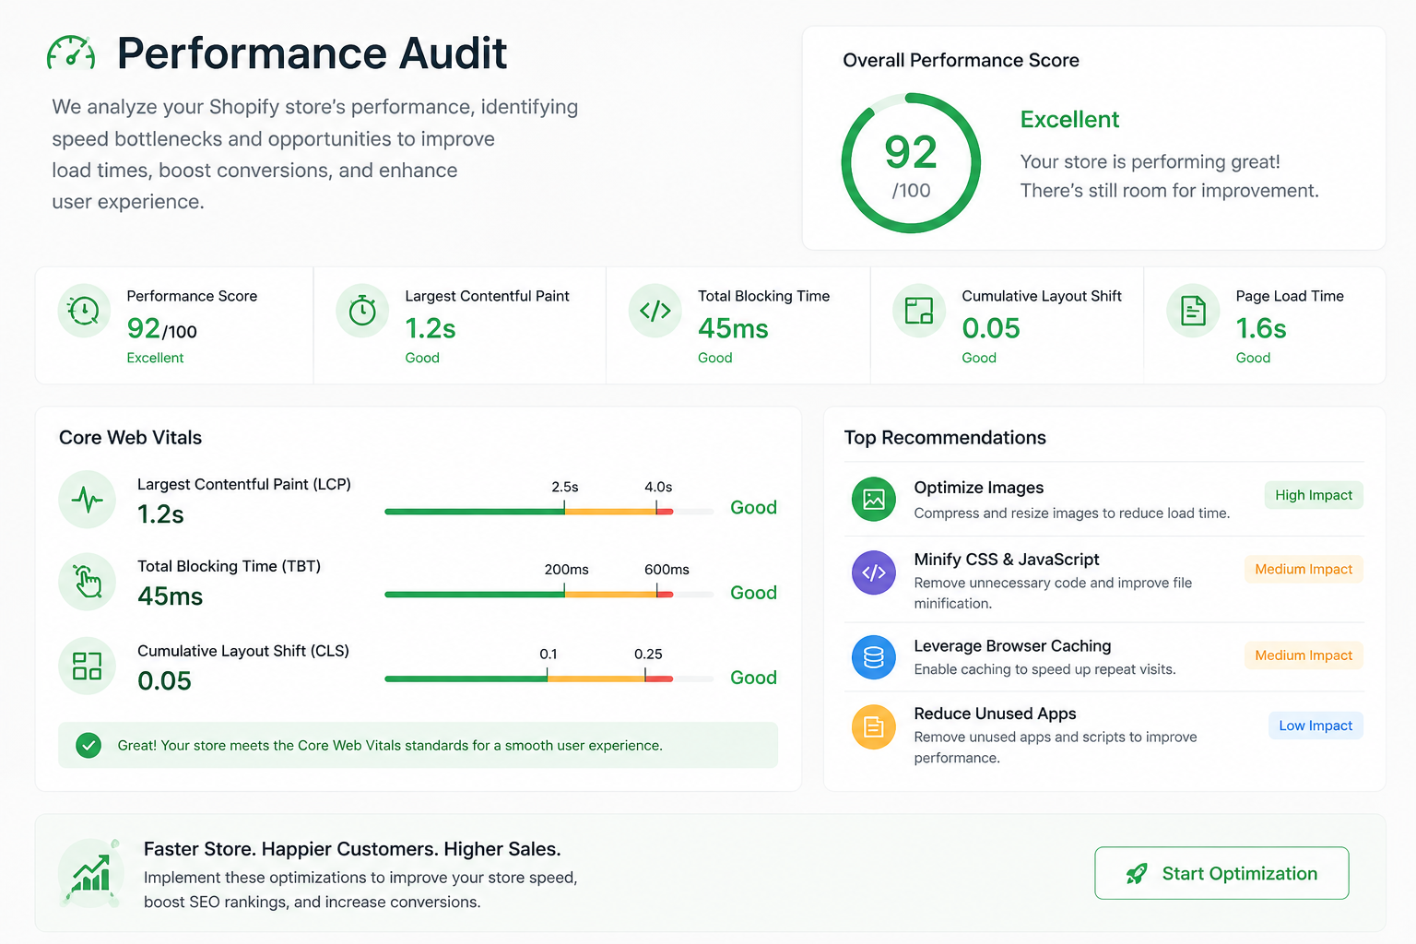Click the code brackets icon for Total Blocking Time
Image resolution: width=1416 pixels, height=944 pixels.
(x=655, y=311)
